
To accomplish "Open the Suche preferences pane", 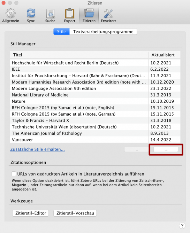I will pyautogui.click(x=50, y=16).
